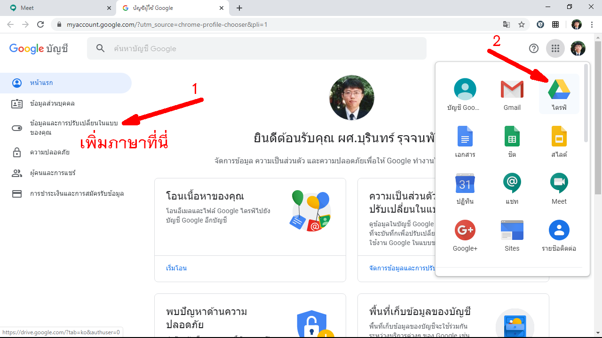Image resolution: width=602 pixels, height=338 pixels.
Task: Open Google Slides app icon
Action: coord(559,141)
